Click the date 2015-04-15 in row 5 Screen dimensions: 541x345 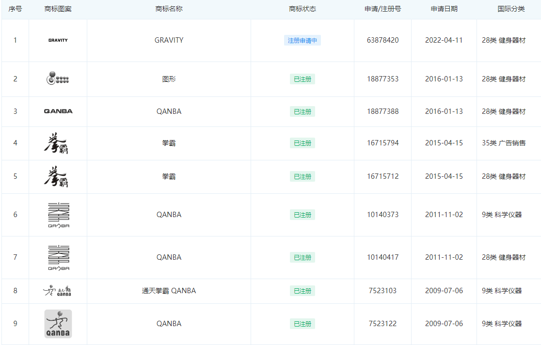pos(444,176)
